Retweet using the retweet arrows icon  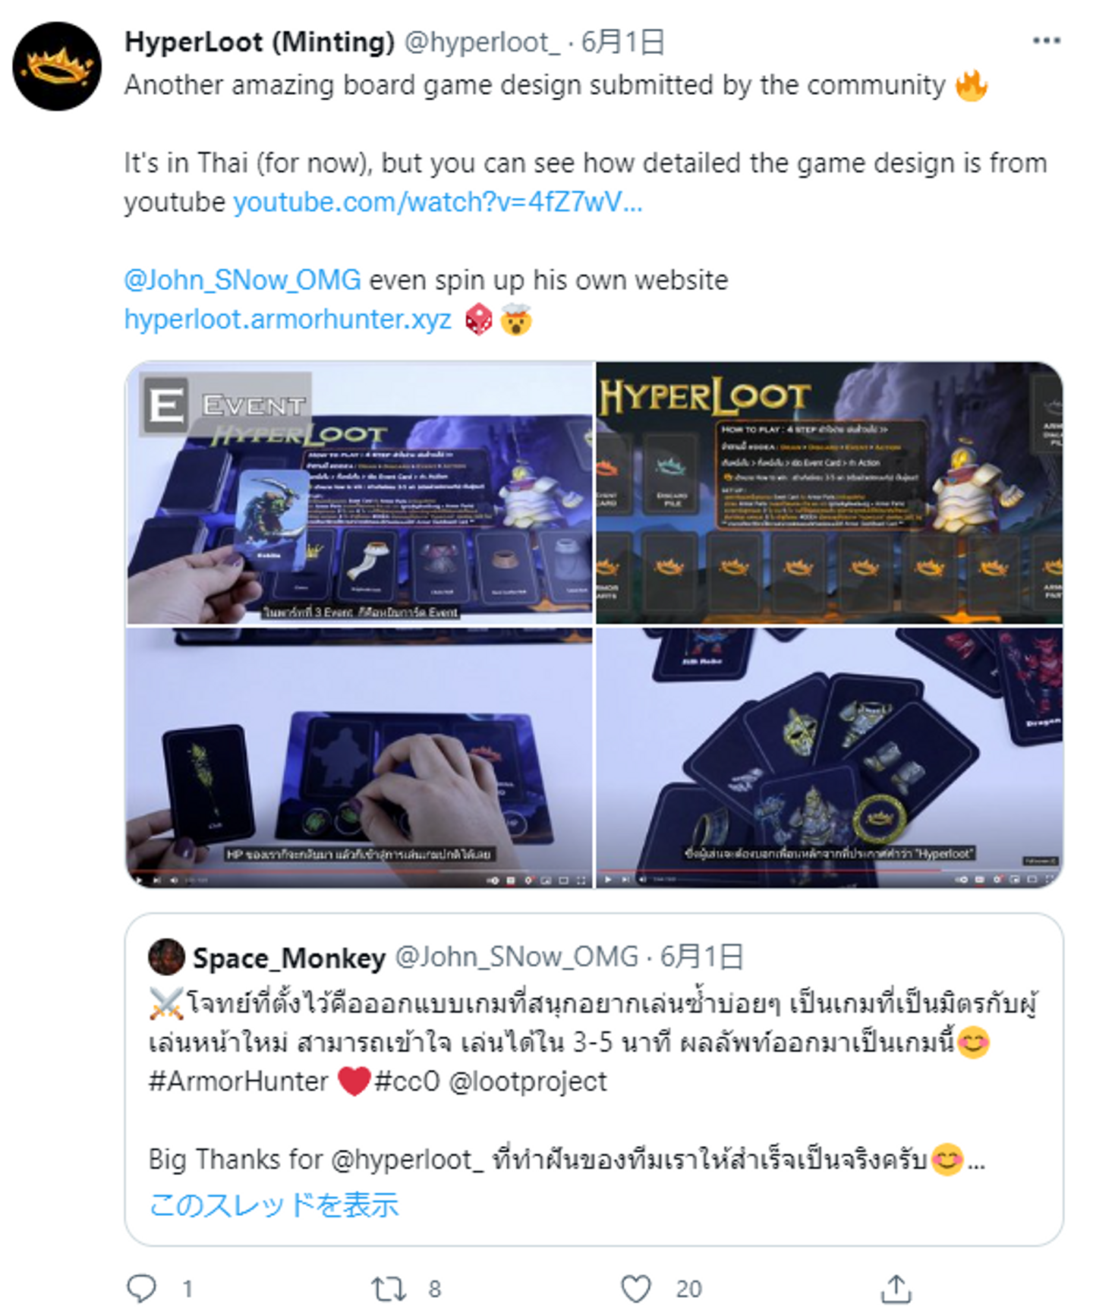tap(388, 1288)
